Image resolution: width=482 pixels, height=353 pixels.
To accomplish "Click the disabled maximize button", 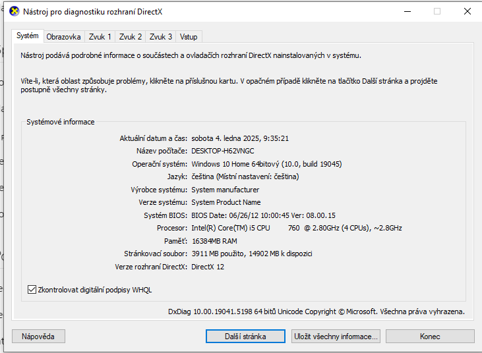I will coord(437,11).
